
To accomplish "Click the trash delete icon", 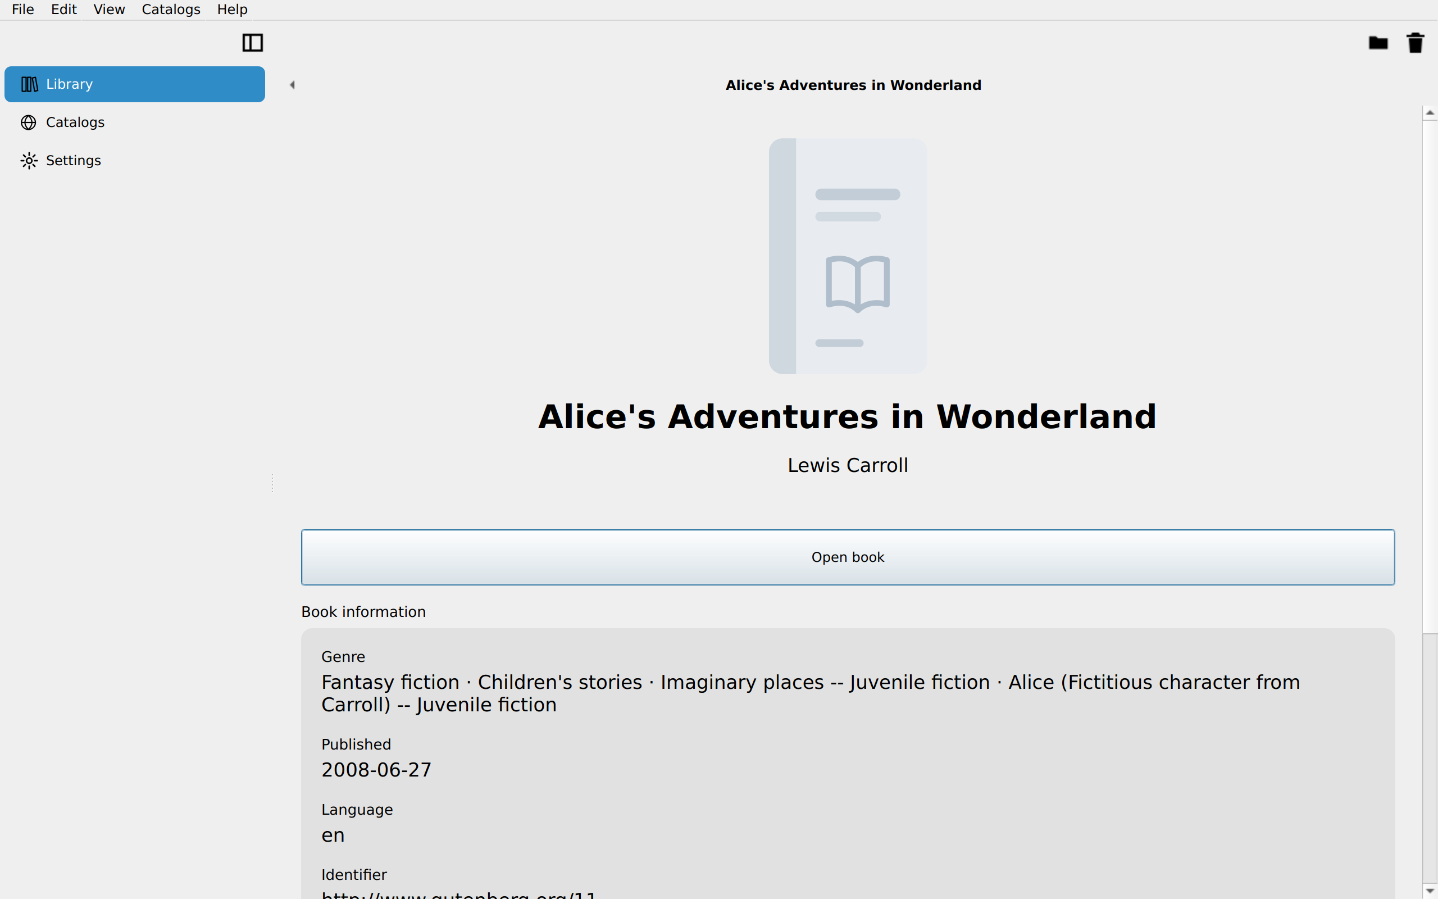I will click(x=1416, y=43).
